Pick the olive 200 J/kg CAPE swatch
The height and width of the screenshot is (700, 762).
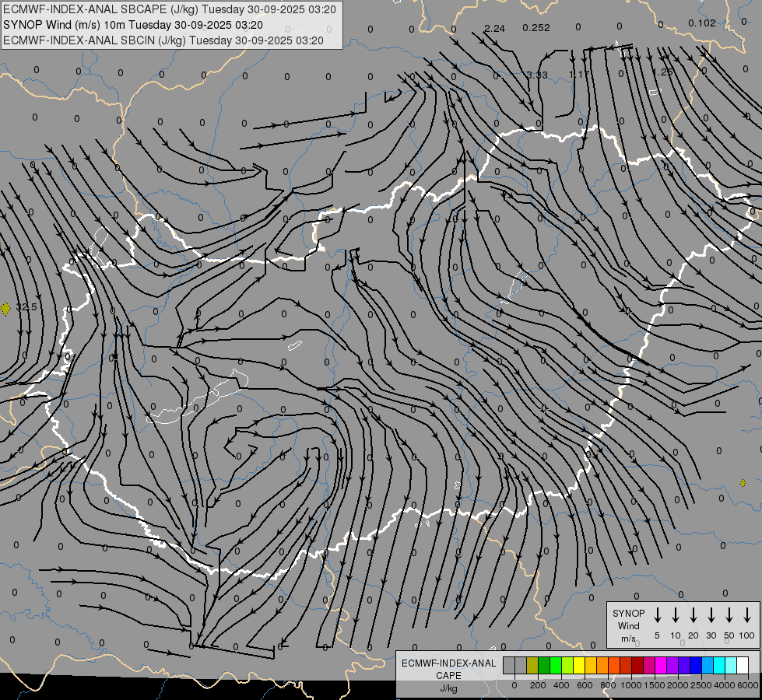532,666
